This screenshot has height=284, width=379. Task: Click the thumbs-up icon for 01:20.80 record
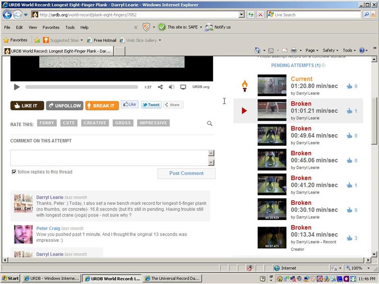pos(349,86)
